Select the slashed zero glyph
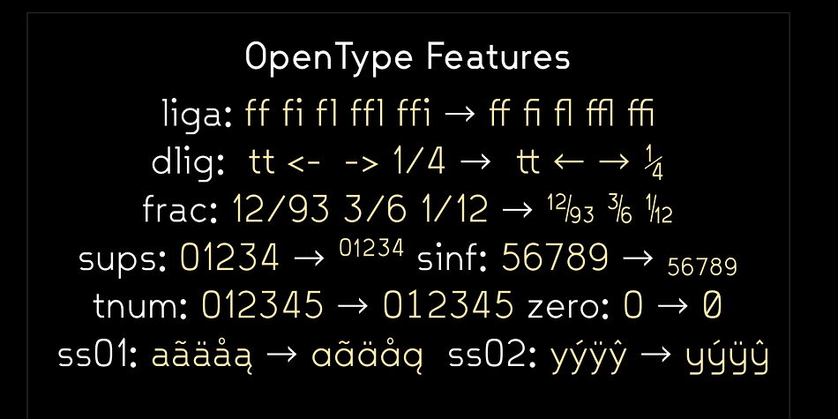Image resolution: width=838 pixels, height=419 pixels. tap(712, 306)
